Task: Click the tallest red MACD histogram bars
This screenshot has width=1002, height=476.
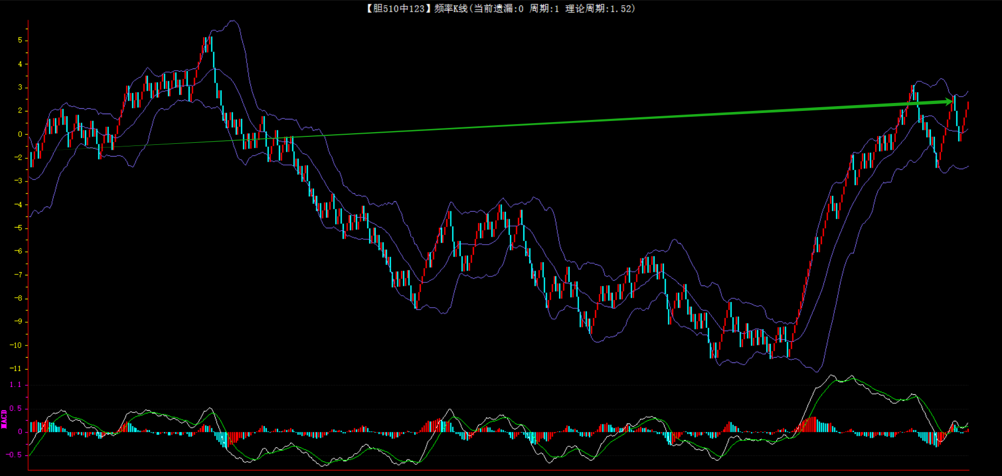Action: coord(813,424)
